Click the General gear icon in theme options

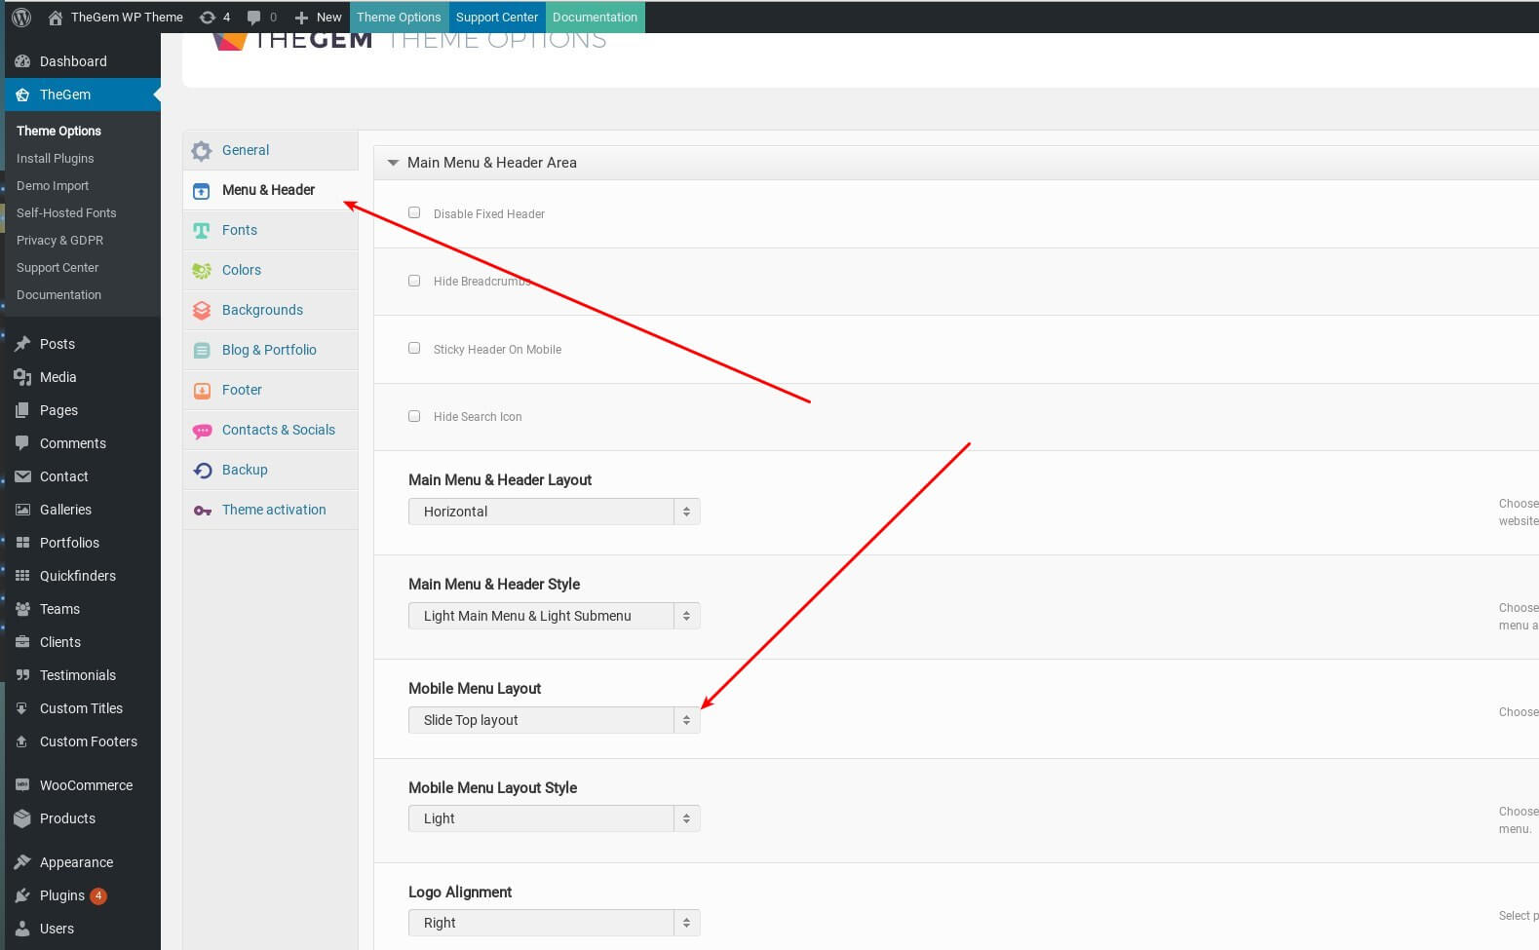202,151
